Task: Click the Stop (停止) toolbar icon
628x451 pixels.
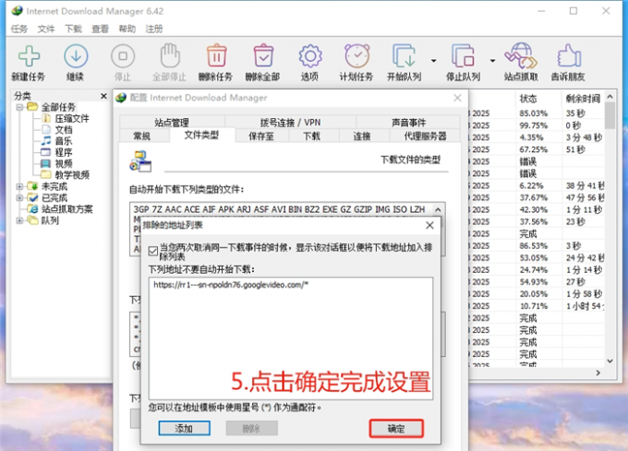Action: pyautogui.click(x=123, y=56)
